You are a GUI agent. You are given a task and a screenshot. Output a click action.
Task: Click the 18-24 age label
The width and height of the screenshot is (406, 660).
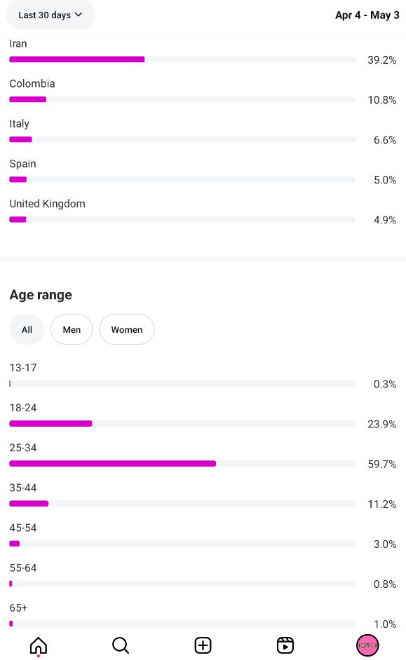point(23,408)
